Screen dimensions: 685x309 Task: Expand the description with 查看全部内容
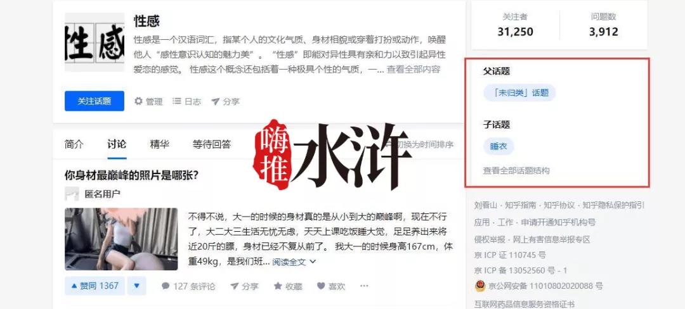tap(413, 69)
